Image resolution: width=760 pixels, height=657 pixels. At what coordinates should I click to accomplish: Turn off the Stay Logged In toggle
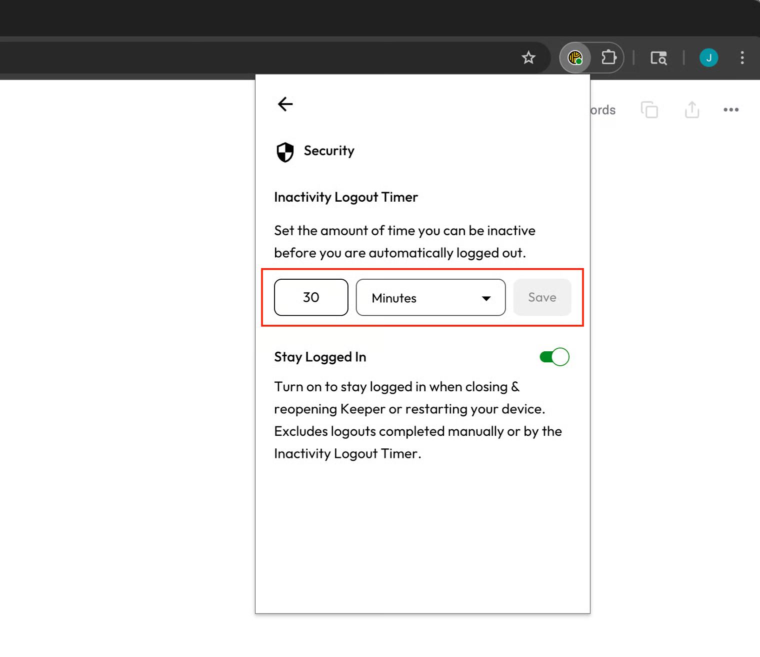(x=554, y=357)
